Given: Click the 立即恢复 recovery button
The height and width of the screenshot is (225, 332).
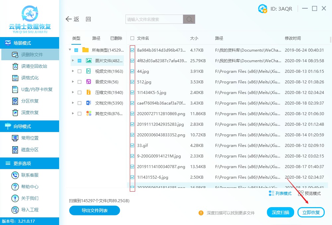Looking at the screenshot, I should tap(311, 212).
